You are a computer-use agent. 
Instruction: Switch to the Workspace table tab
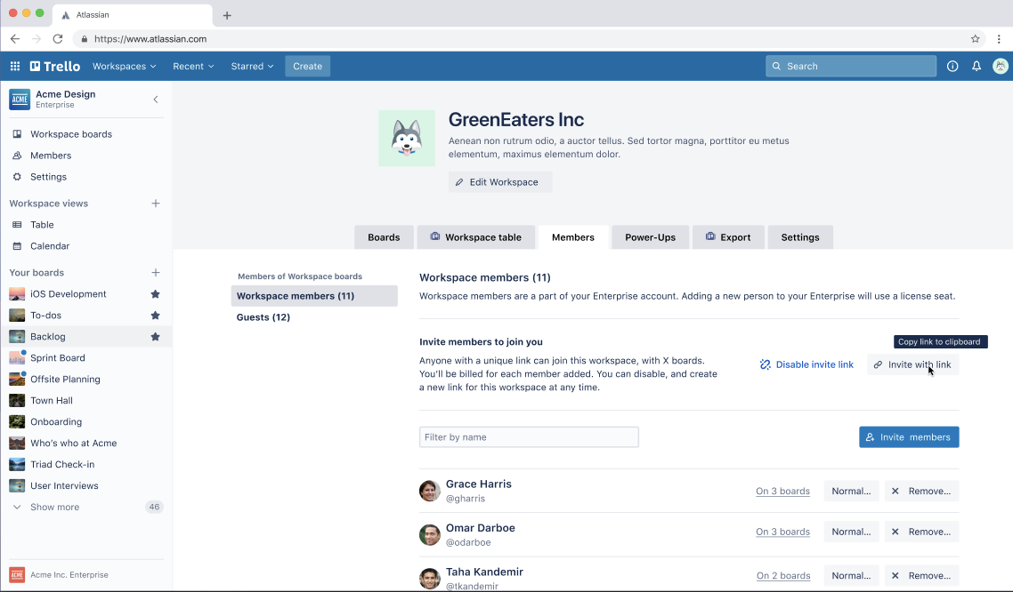[x=475, y=237]
